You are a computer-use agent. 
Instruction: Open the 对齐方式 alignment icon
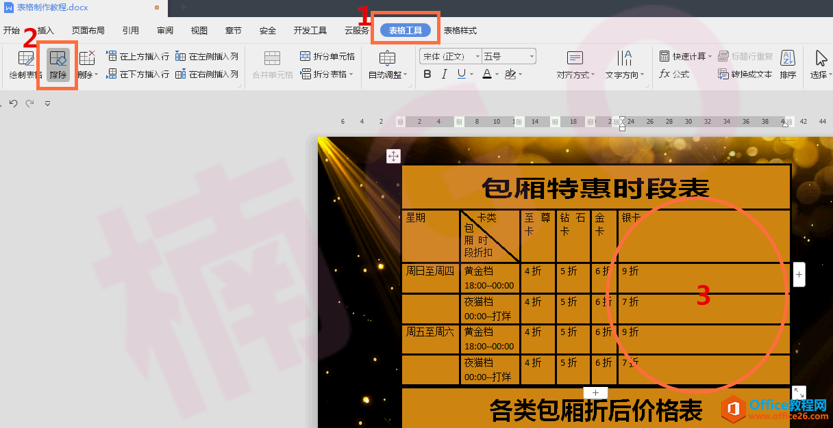point(575,58)
